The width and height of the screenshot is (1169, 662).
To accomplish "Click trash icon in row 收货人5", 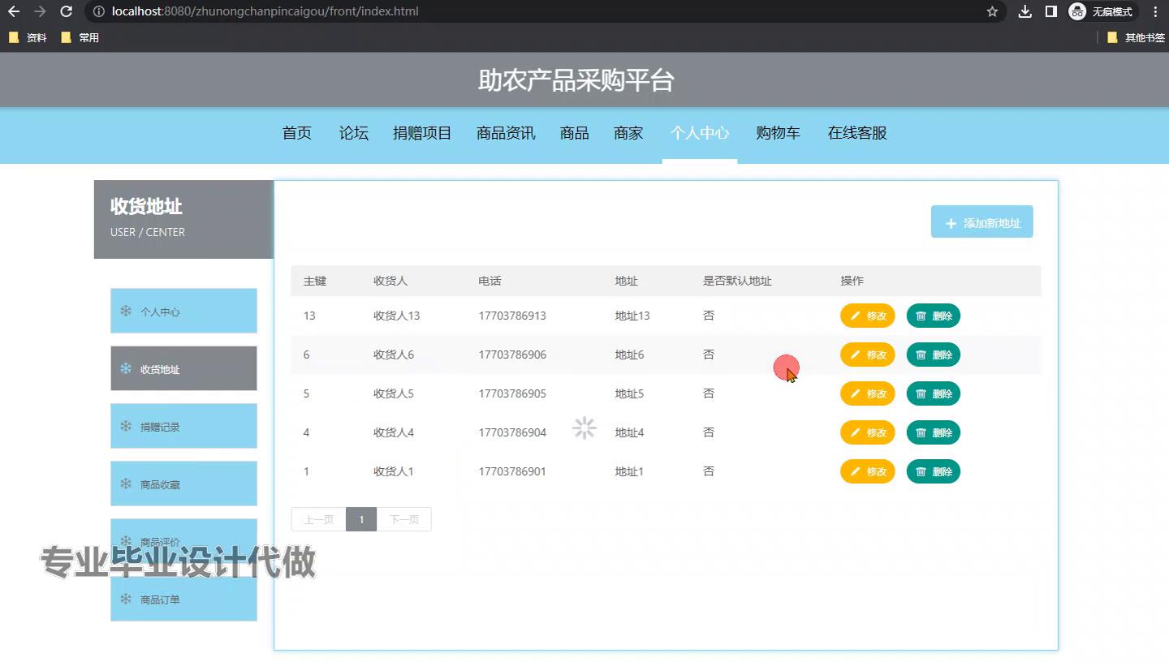I will pyautogui.click(x=921, y=393).
